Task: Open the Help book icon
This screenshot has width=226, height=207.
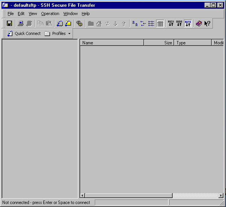Action: coord(199,23)
